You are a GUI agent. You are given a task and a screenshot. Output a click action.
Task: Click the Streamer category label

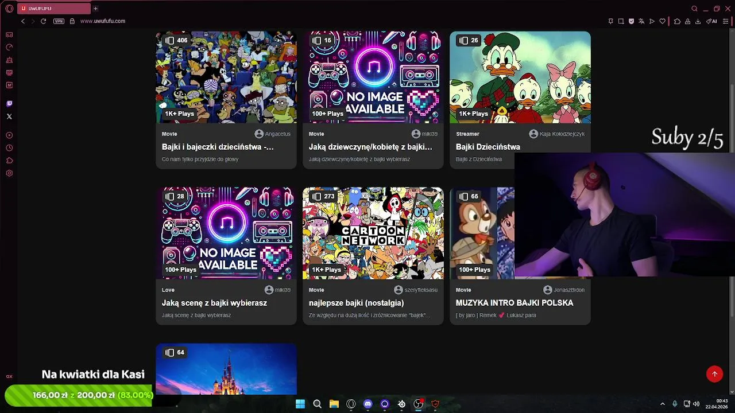point(467,134)
